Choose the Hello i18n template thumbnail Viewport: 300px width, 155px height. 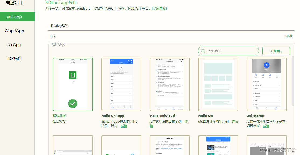170,145
